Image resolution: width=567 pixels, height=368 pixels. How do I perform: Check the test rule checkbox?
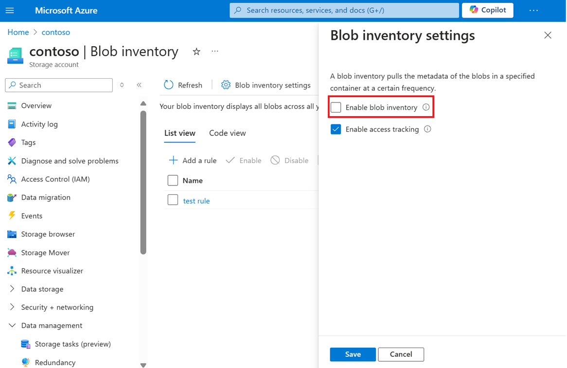(x=173, y=200)
